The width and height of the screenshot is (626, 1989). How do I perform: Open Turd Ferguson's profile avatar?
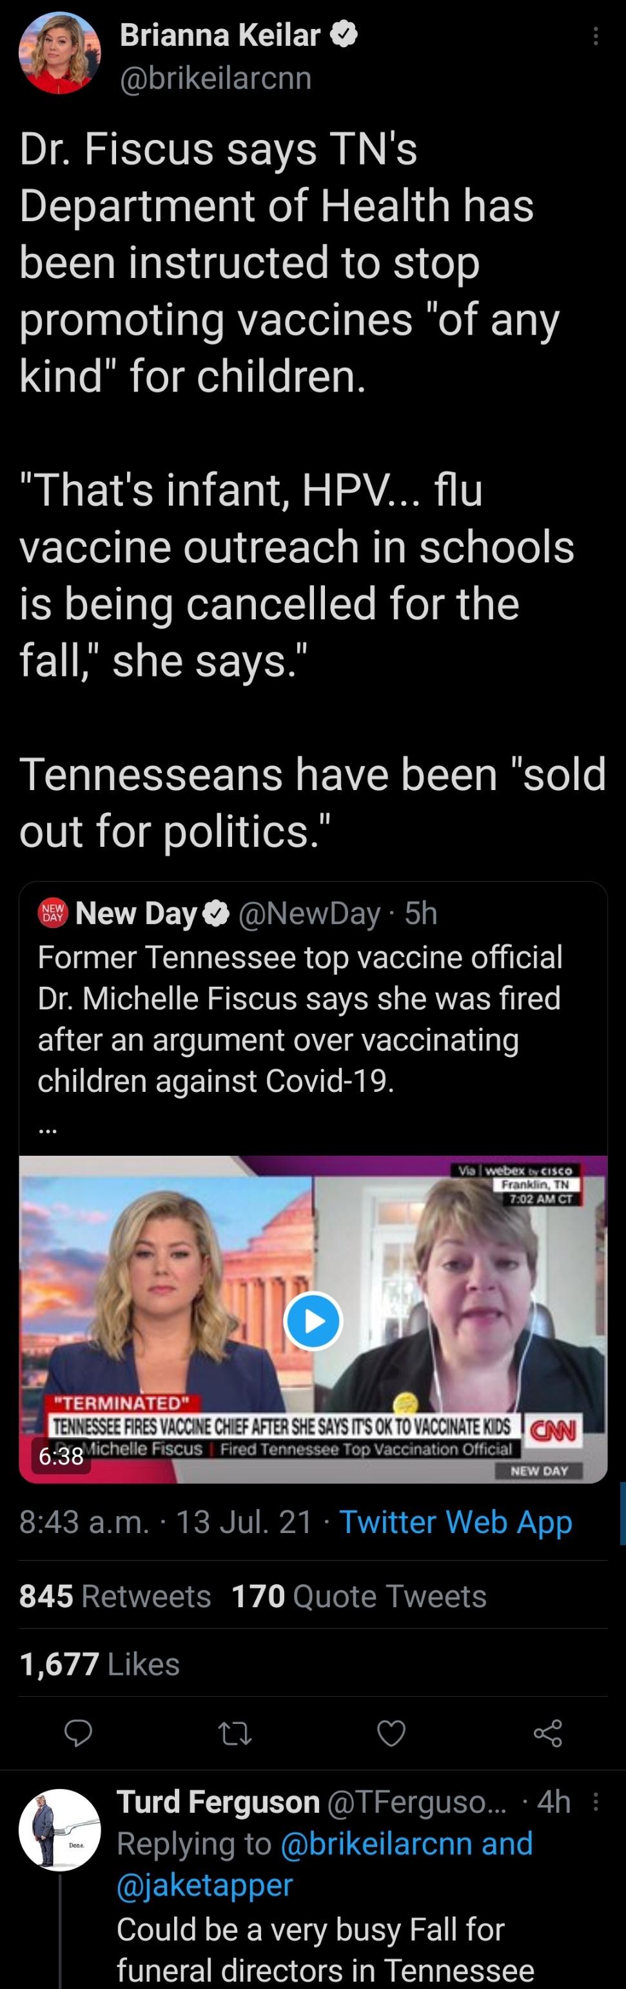59,1830
